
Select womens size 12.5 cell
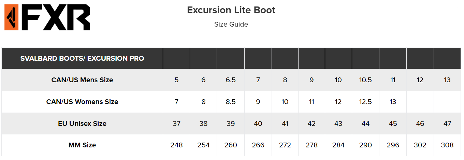(x=365, y=102)
